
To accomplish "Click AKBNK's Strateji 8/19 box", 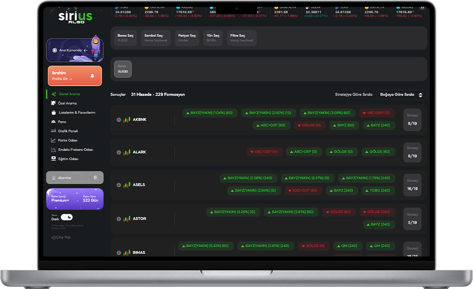I will 412,120.
